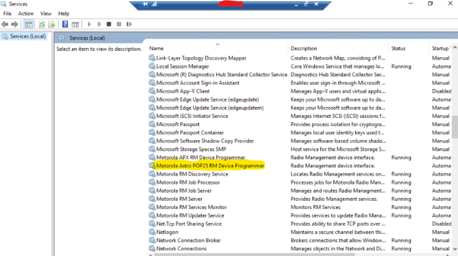Image resolution: width=458 pixels, height=256 pixels.
Task: Select Microsoft Software Shadow Copy Provider
Action: [x=205, y=141]
